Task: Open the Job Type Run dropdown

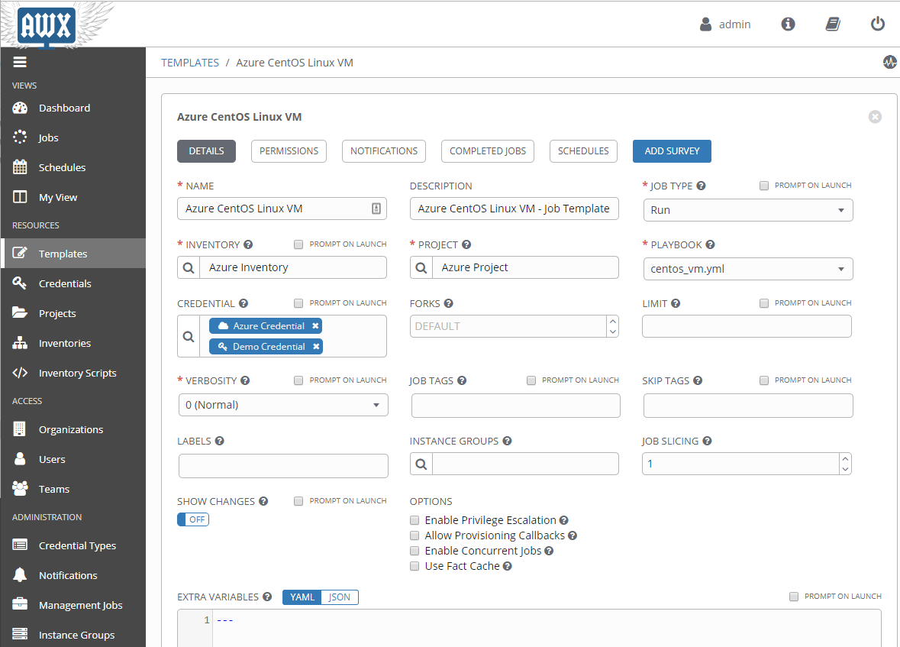Action: point(748,210)
